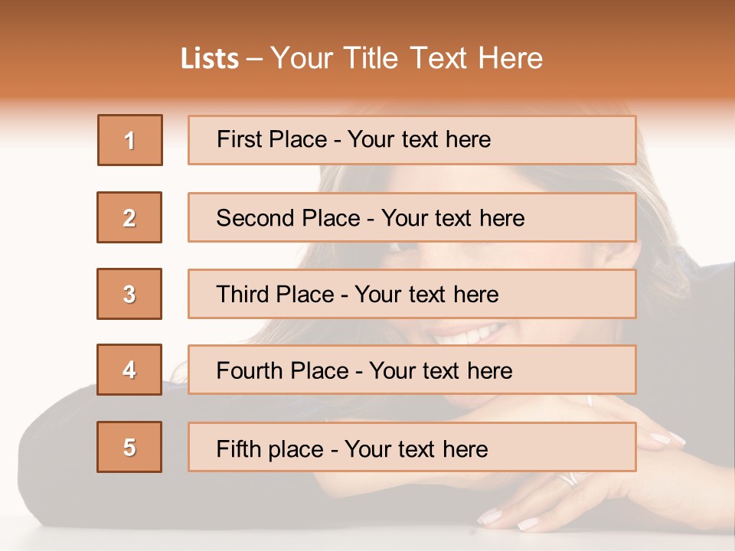This screenshot has width=735, height=551.
Task: Select the Third Place text bar
Action: click(x=412, y=294)
